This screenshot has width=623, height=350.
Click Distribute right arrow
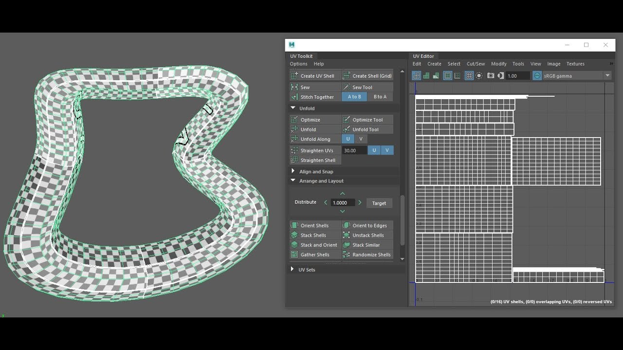tap(360, 203)
